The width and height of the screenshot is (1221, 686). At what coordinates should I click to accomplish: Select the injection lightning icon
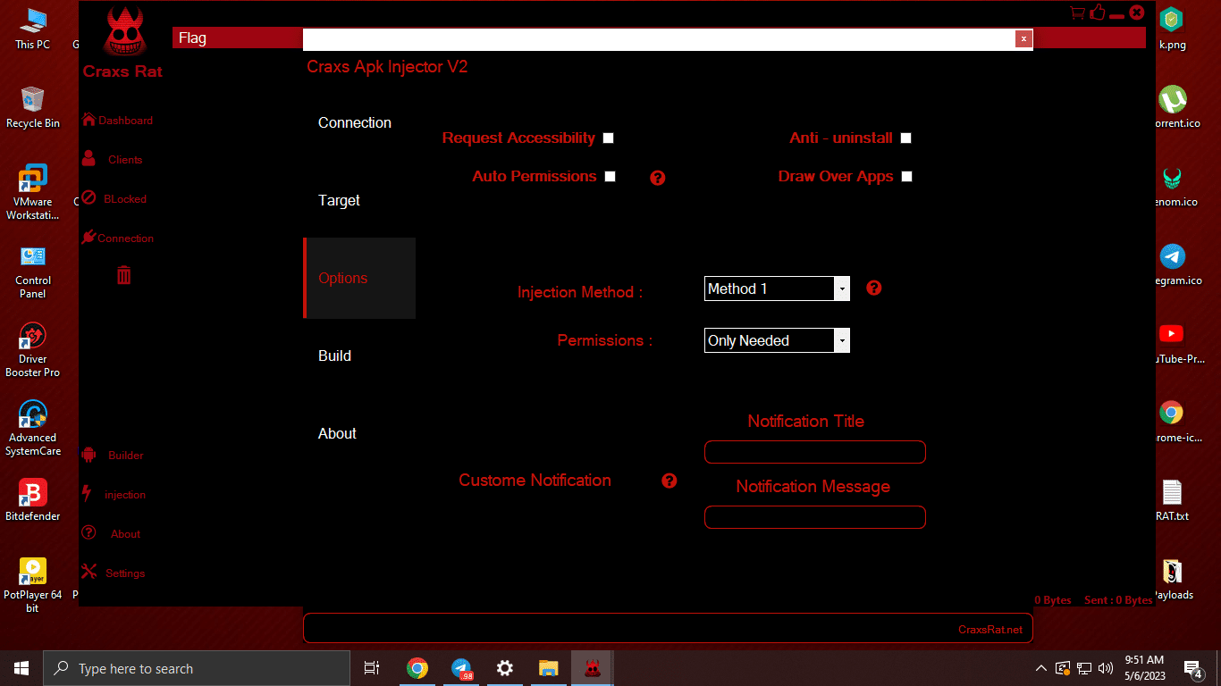point(87,494)
